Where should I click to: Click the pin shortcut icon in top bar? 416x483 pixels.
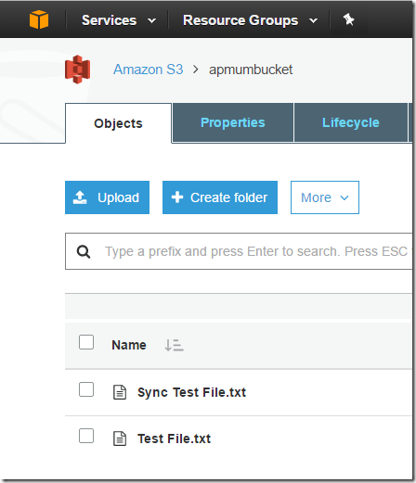click(x=348, y=19)
